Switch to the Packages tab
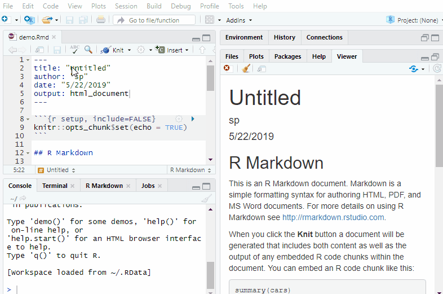The height and width of the screenshot is (294, 443). click(x=287, y=56)
